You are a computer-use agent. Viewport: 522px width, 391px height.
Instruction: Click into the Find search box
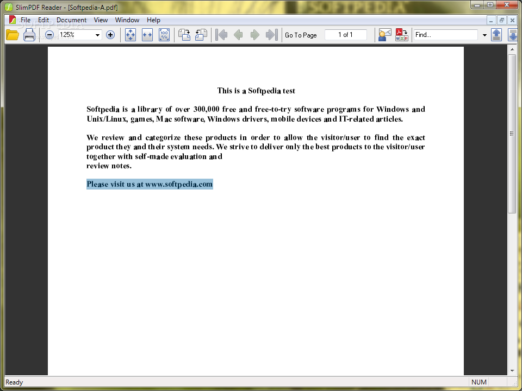446,35
